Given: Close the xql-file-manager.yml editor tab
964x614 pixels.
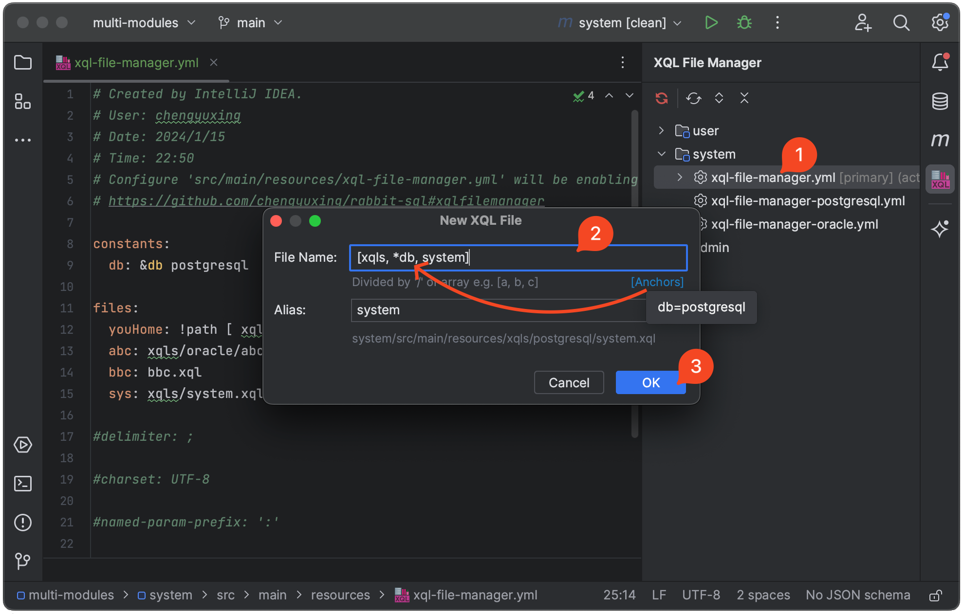Looking at the screenshot, I should pos(213,62).
